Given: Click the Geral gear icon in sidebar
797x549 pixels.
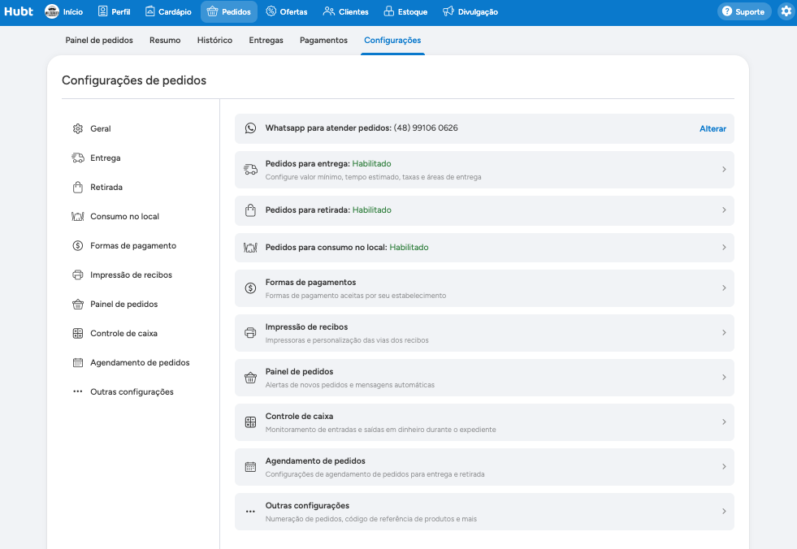Looking at the screenshot, I should pyautogui.click(x=78, y=128).
